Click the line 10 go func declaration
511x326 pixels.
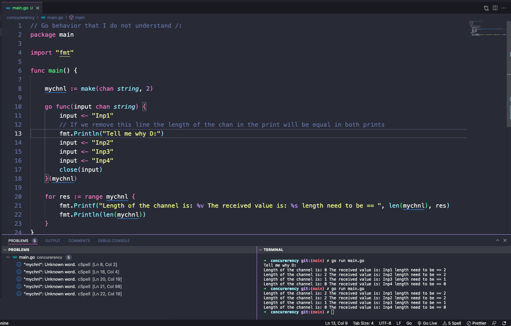click(95, 107)
